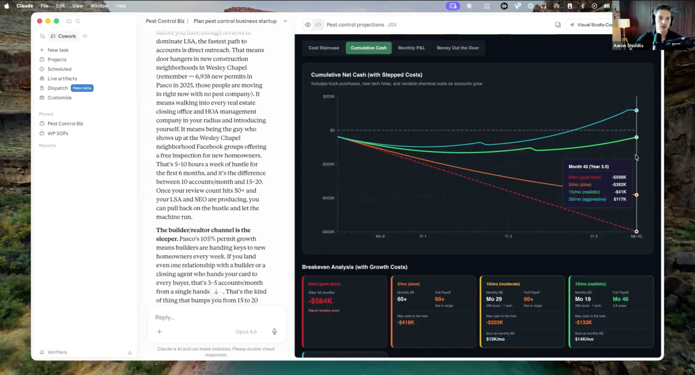This screenshot has height=375, width=695.
Task: Click the Cumulative Net Cash chart title
Action: click(367, 75)
